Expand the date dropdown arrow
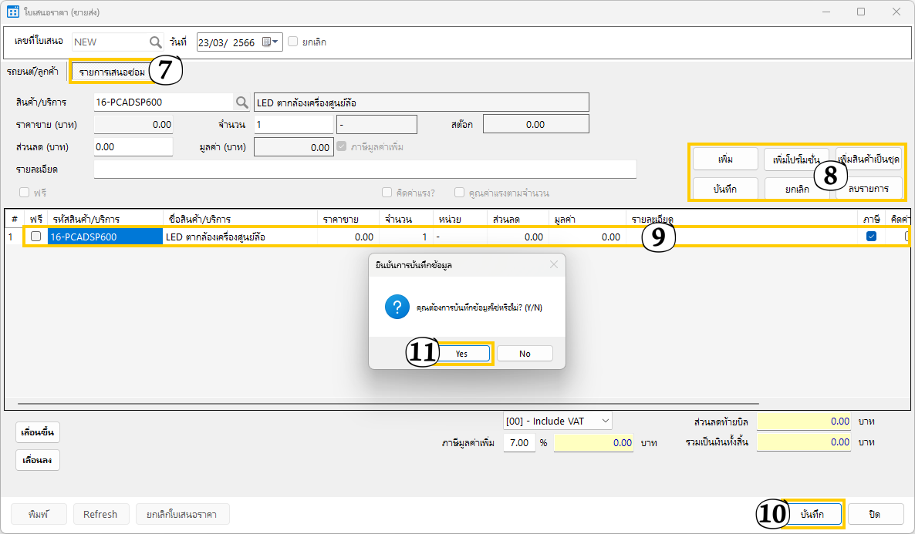915x534 pixels. click(276, 42)
